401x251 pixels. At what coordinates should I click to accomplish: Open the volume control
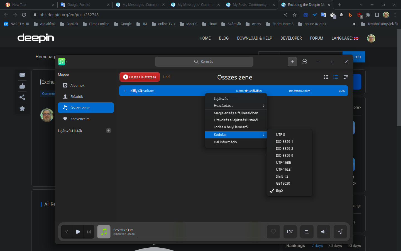tap(324, 232)
